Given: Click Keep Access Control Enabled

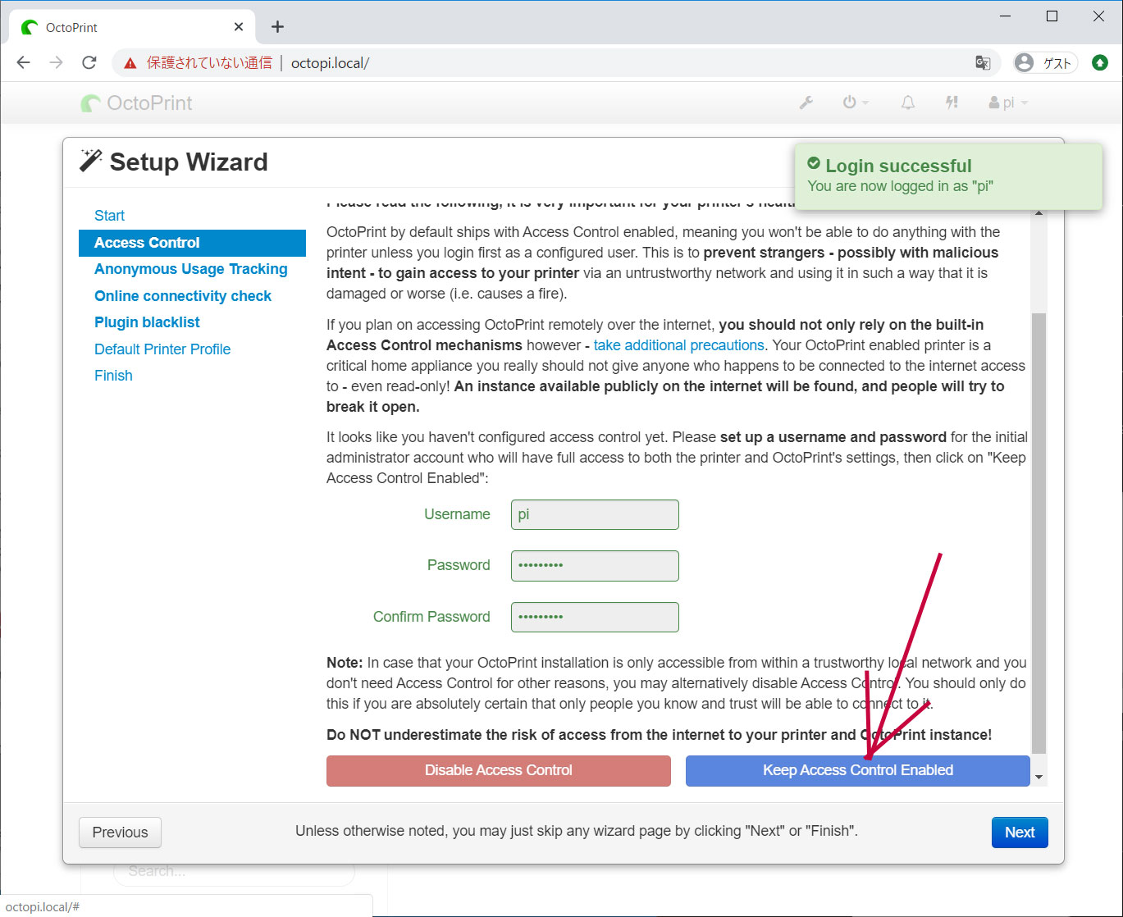Looking at the screenshot, I should (857, 771).
